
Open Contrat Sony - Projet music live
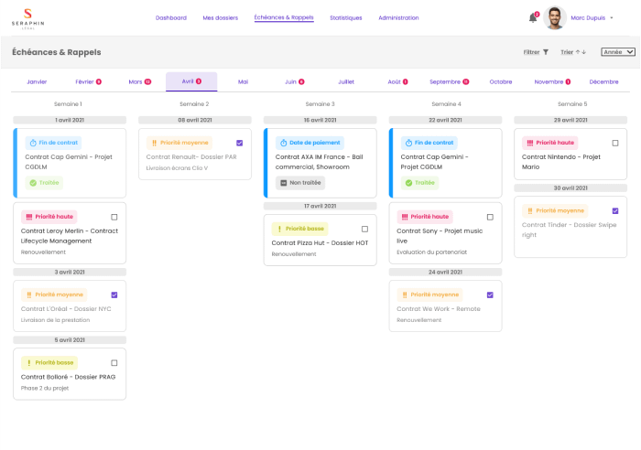(x=440, y=236)
